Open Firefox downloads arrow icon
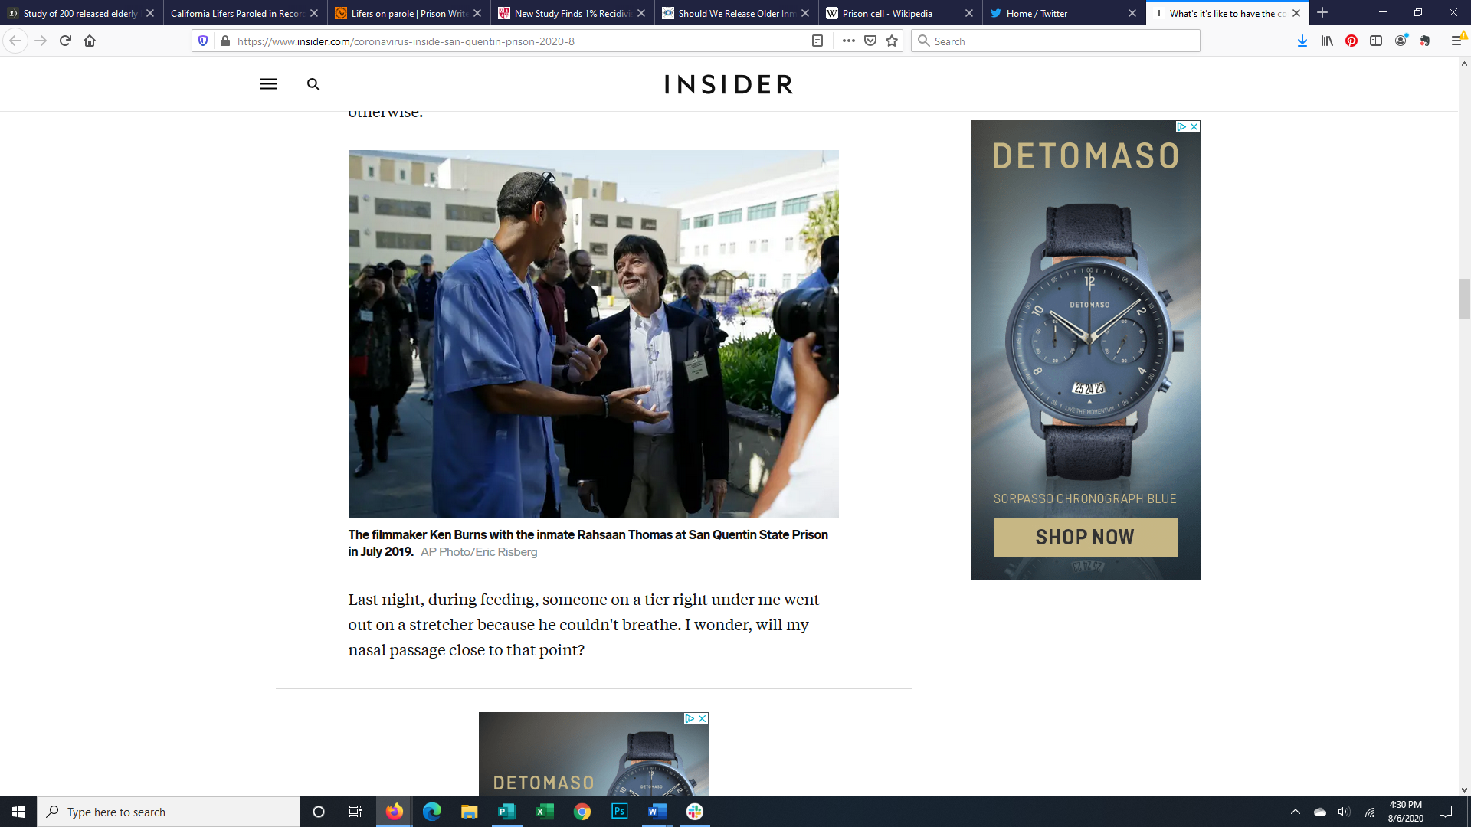The image size is (1471, 827). (x=1302, y=41)
